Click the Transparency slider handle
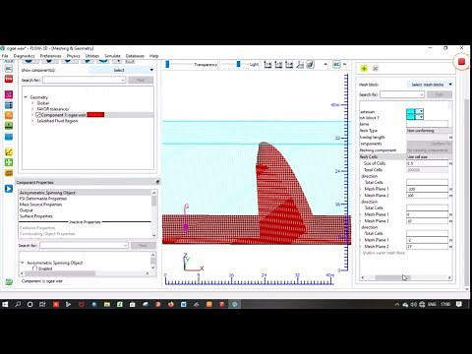472x354 pixels. tap(167, 64)
